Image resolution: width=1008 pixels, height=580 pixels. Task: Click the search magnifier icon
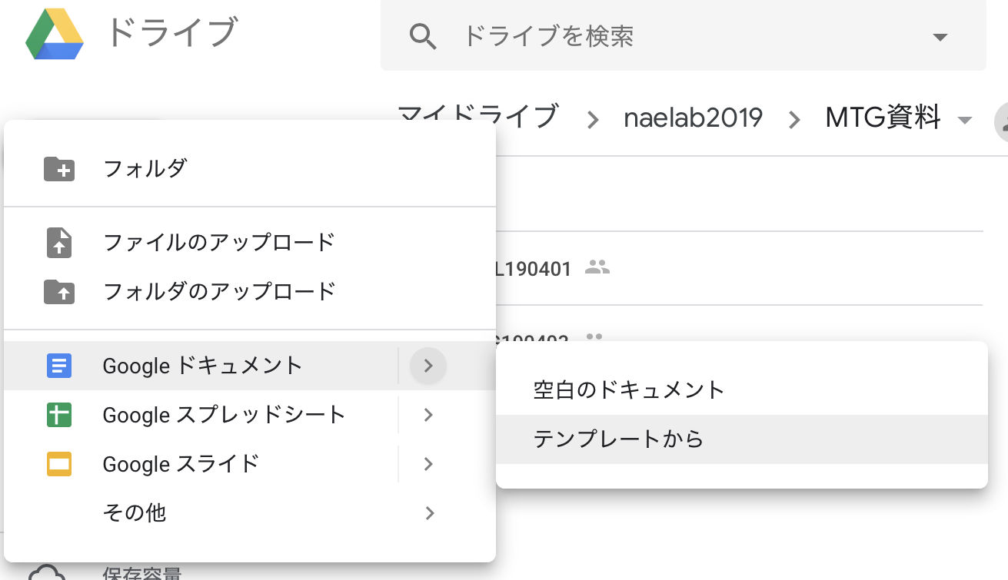coord(423,36)
